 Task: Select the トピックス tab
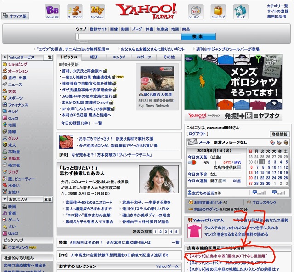pyautogui.click(x=69, y=57)
